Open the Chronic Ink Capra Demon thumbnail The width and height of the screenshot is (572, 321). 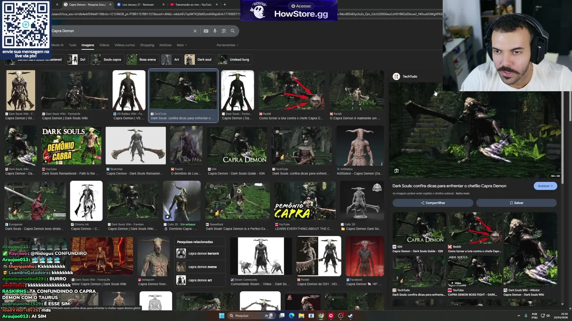pyautogui.click(x=86, y=201)
